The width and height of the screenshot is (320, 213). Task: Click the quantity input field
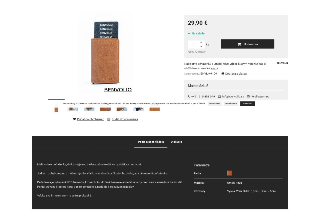tap(194, 45)
